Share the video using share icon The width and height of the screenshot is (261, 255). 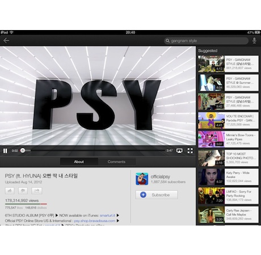tap(37, 191)
